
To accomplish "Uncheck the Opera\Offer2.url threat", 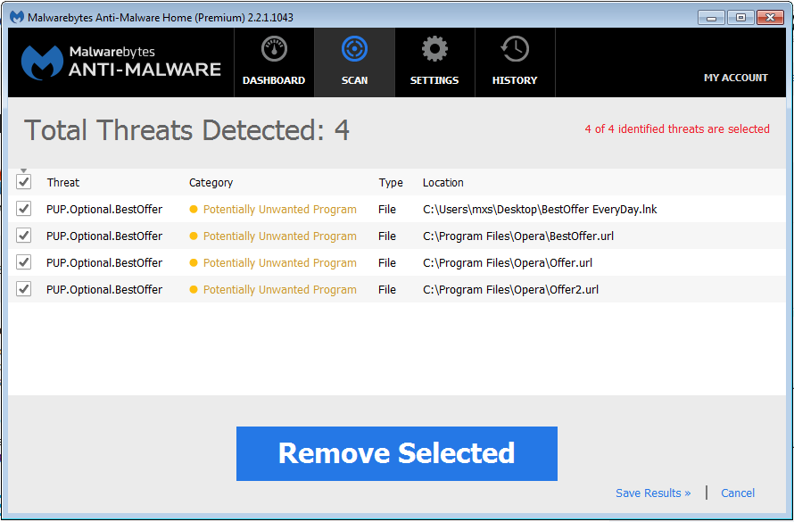I will pos(24,289).
